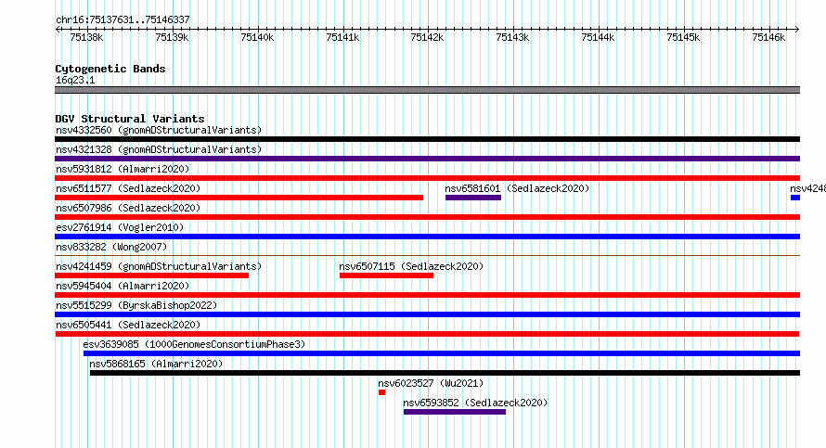The width and height of the screenshot is (826, 448).
Task: Open esv3639085 1000GenomesConsortiumPhase3 label
Action: (194, 344)
